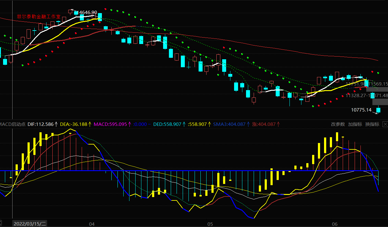Click the red 菲尔泰勒金融工作室 watermark text
This screenshot has width=388, height=227.
[x=39, y=17]
